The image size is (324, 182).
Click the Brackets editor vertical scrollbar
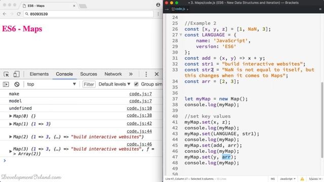coord(322,120)
